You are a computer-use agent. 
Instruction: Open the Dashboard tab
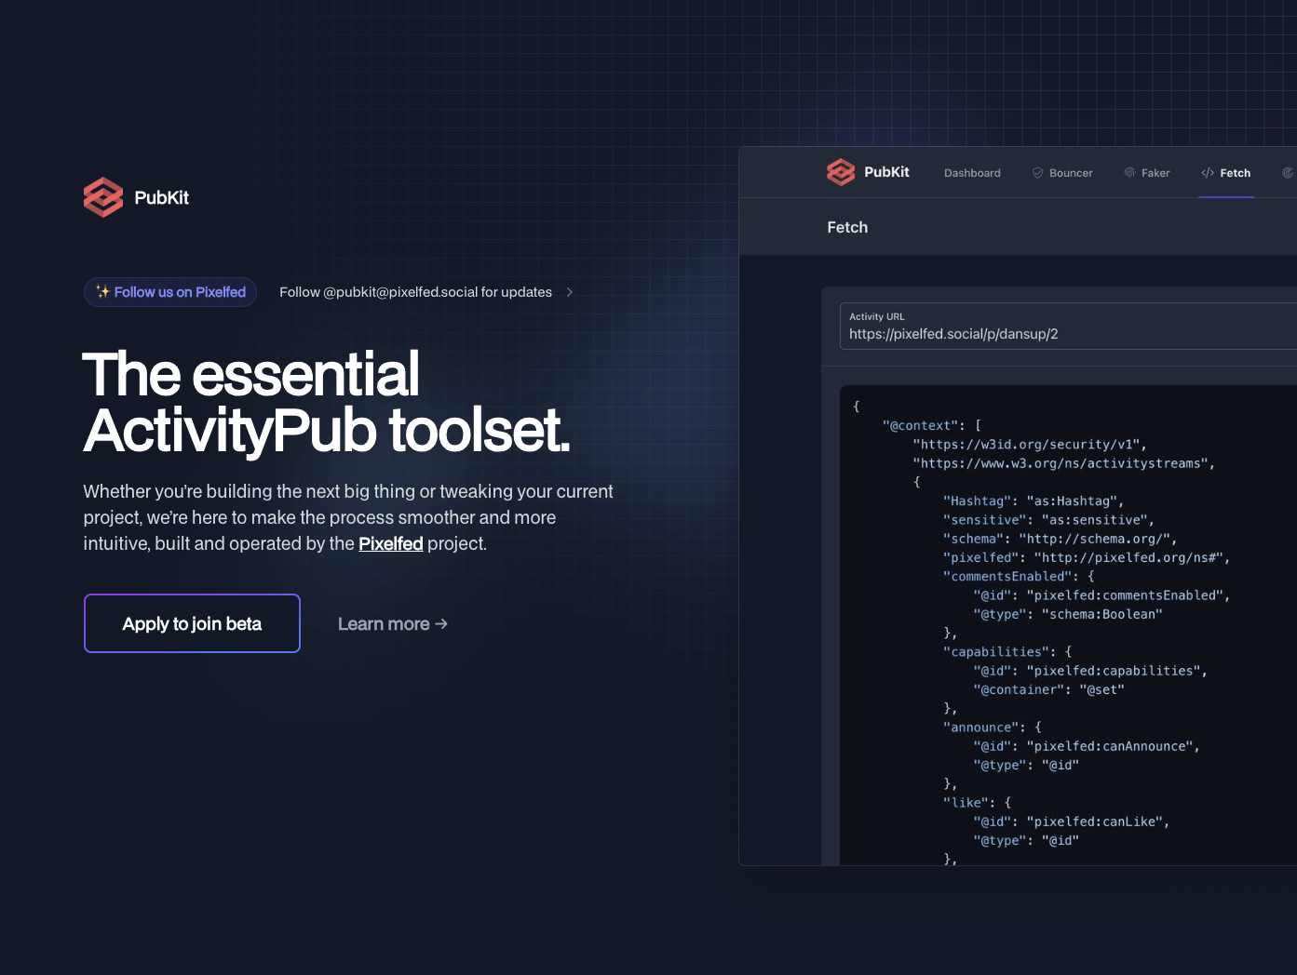(x=972, y=173)
